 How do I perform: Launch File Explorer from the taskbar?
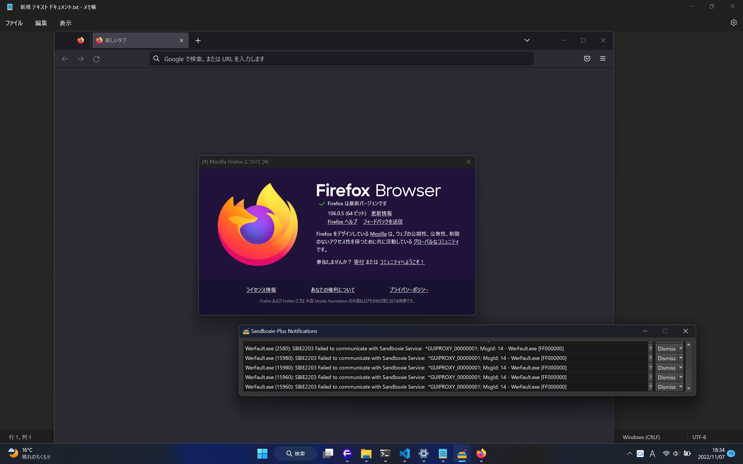coord(366,454)
